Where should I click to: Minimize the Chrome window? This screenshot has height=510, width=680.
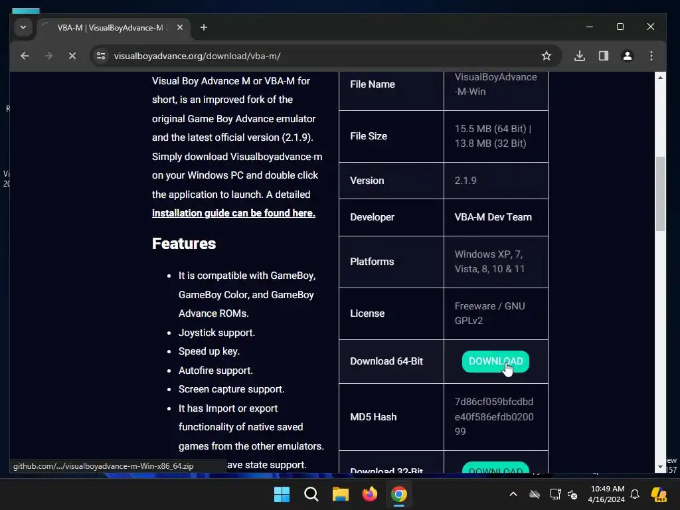click(x=590, y=27)
